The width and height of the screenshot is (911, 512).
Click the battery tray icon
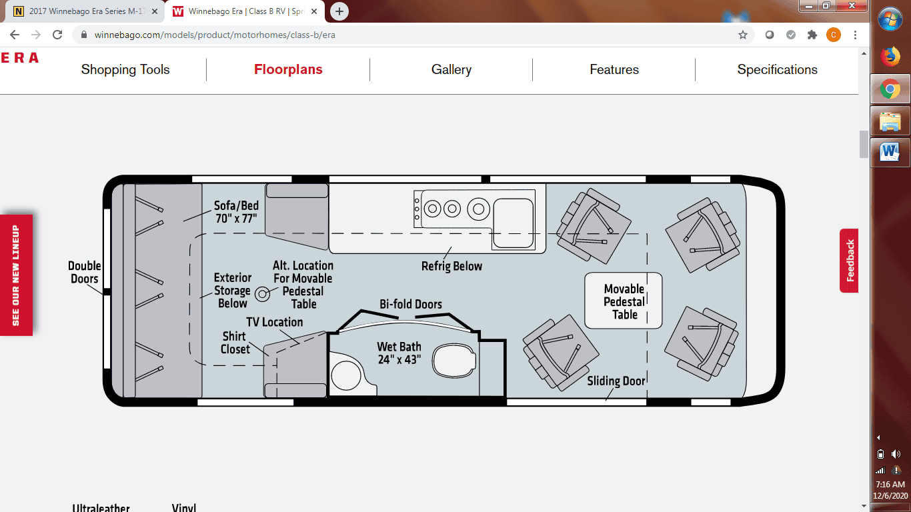(x=880, y=454)
